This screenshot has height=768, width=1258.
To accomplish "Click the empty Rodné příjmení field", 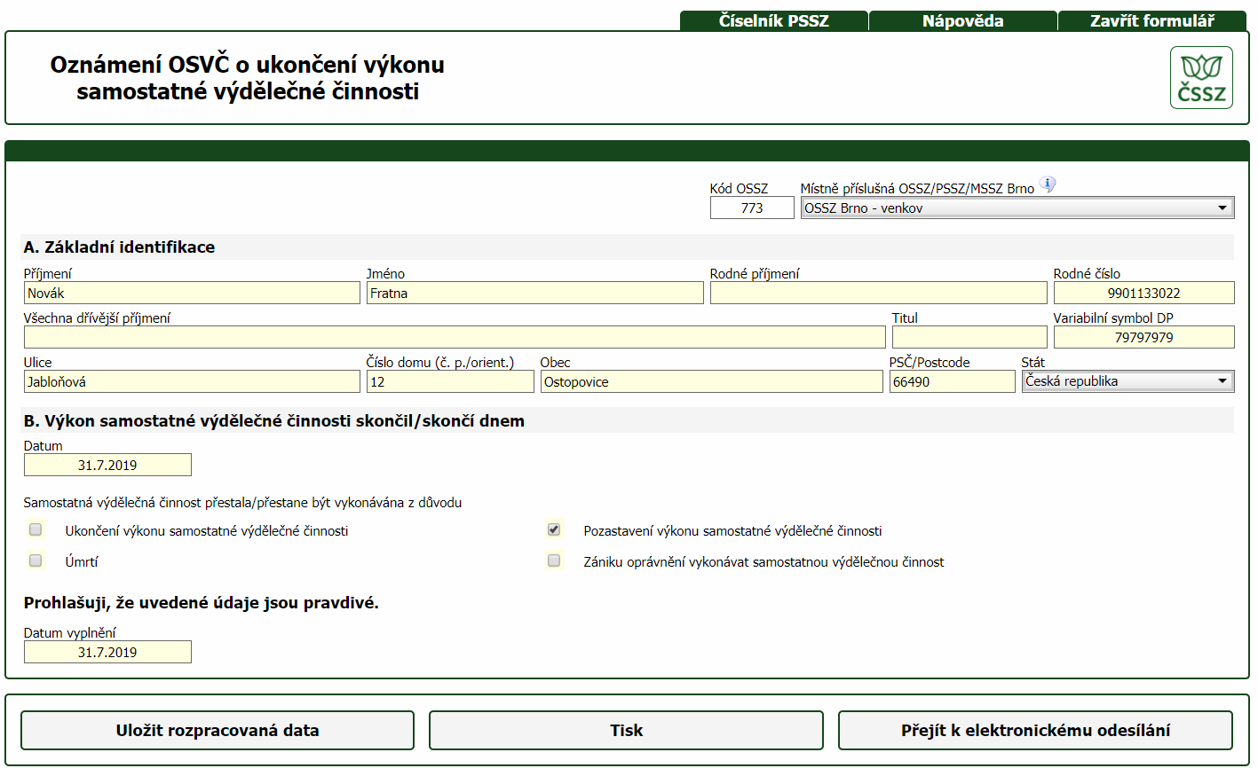I will pyautogui.click(x=879, y=293).
